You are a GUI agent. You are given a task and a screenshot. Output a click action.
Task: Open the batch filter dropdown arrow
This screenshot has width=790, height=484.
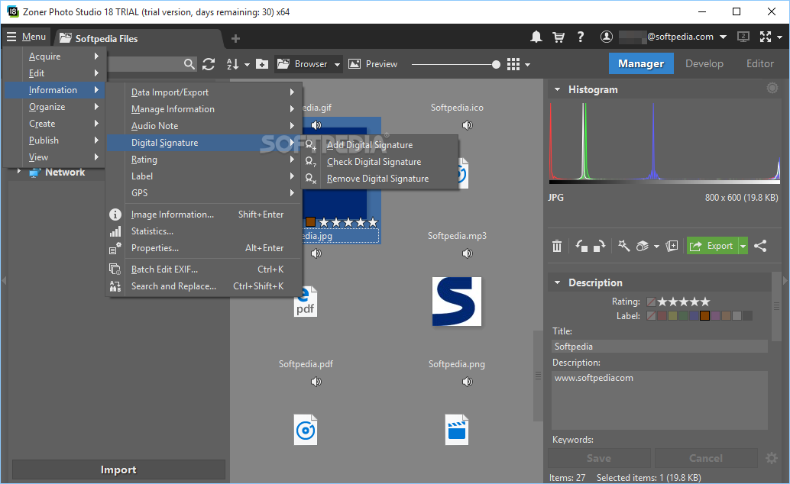[x=656, y=247]
